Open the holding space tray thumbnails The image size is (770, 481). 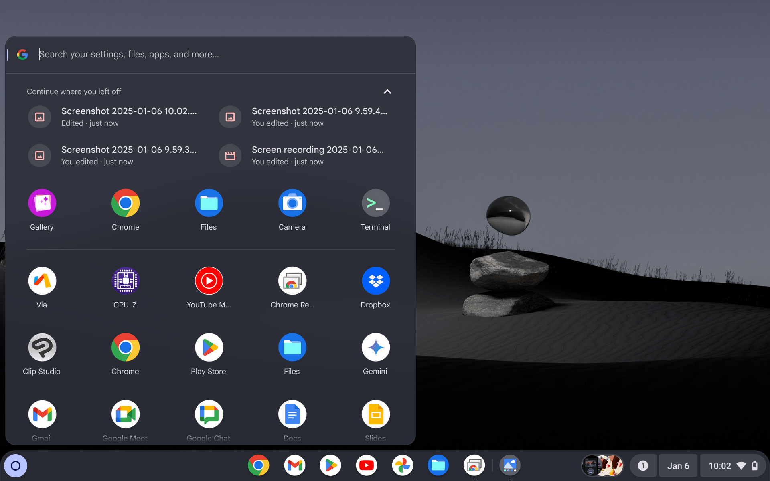[x=602, y=466]
